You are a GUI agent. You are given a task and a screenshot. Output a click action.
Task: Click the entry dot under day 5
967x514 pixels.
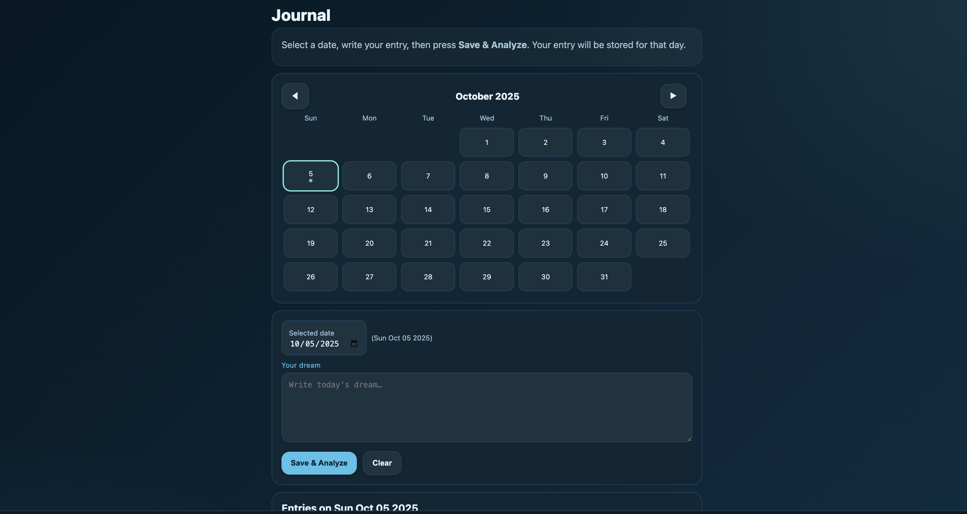click(310, 181)
